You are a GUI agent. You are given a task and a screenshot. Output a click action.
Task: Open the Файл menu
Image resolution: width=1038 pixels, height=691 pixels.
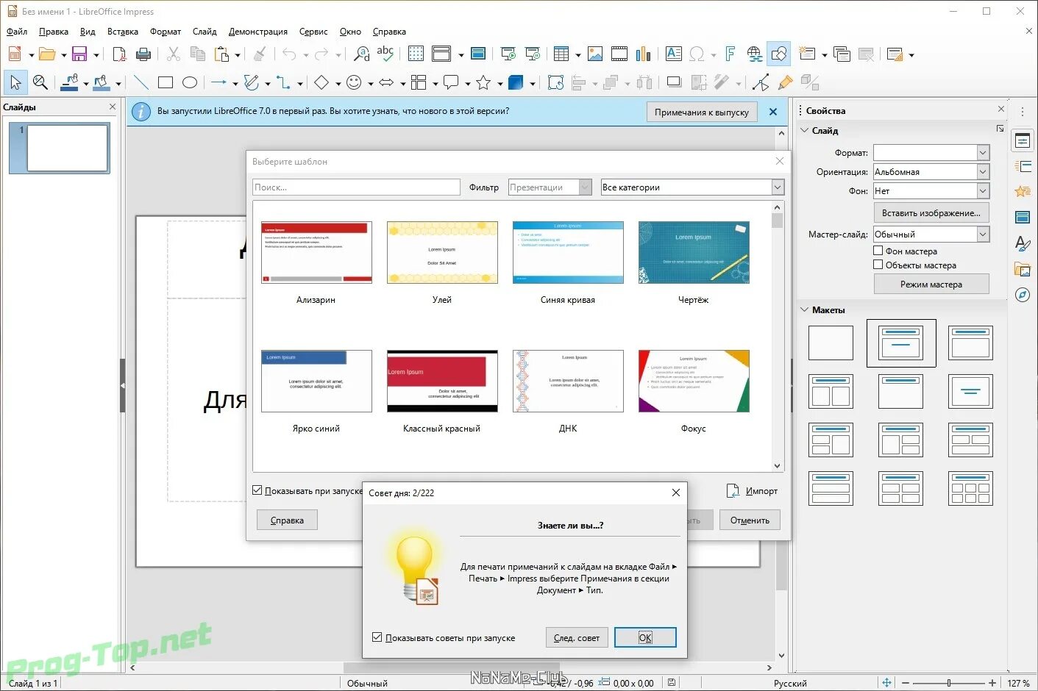pos(17,32)
